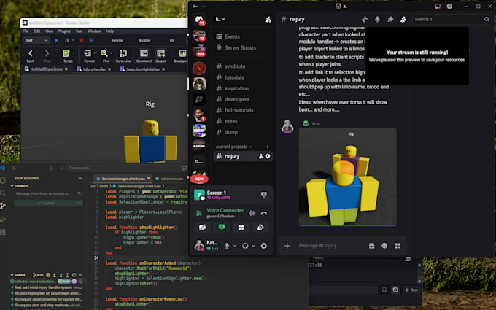The image size is (496, 310).
Task: Switch to the Home ribbon tab
Action: 117,41
